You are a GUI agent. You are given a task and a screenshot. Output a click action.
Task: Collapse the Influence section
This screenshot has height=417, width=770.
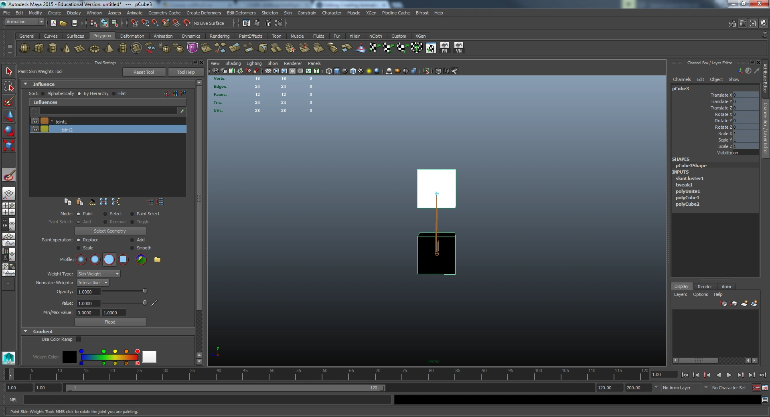pyautogui.click(x=26, y=84)
